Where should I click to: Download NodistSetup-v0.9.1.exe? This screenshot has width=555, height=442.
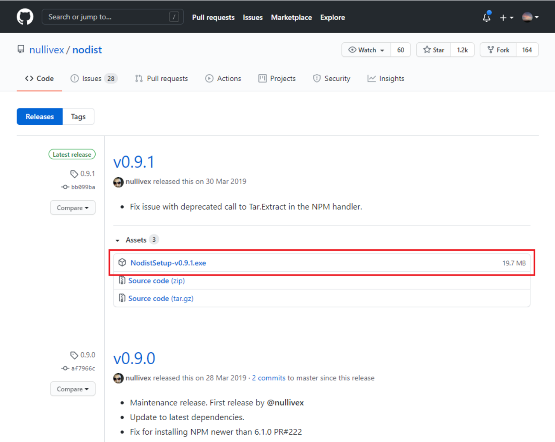click(x=168, y=263)
